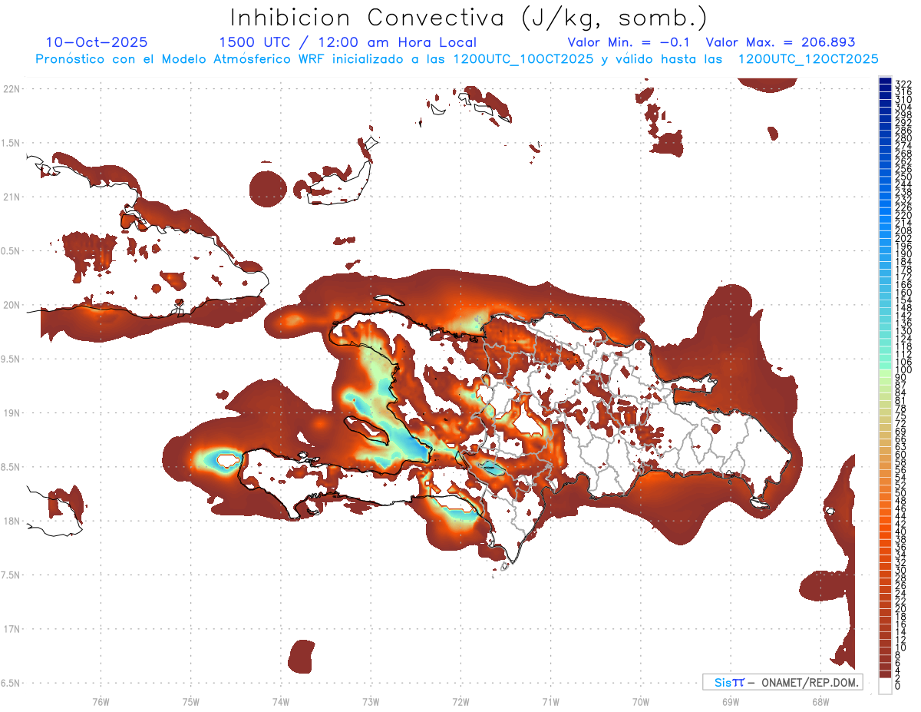Click the title 'Inhibicion Convectiva (J/kg, somb.)'

pos(469,18)
